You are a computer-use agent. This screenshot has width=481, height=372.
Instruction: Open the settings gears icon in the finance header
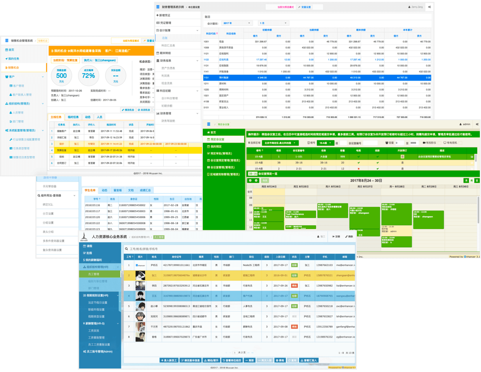[429, 7]
